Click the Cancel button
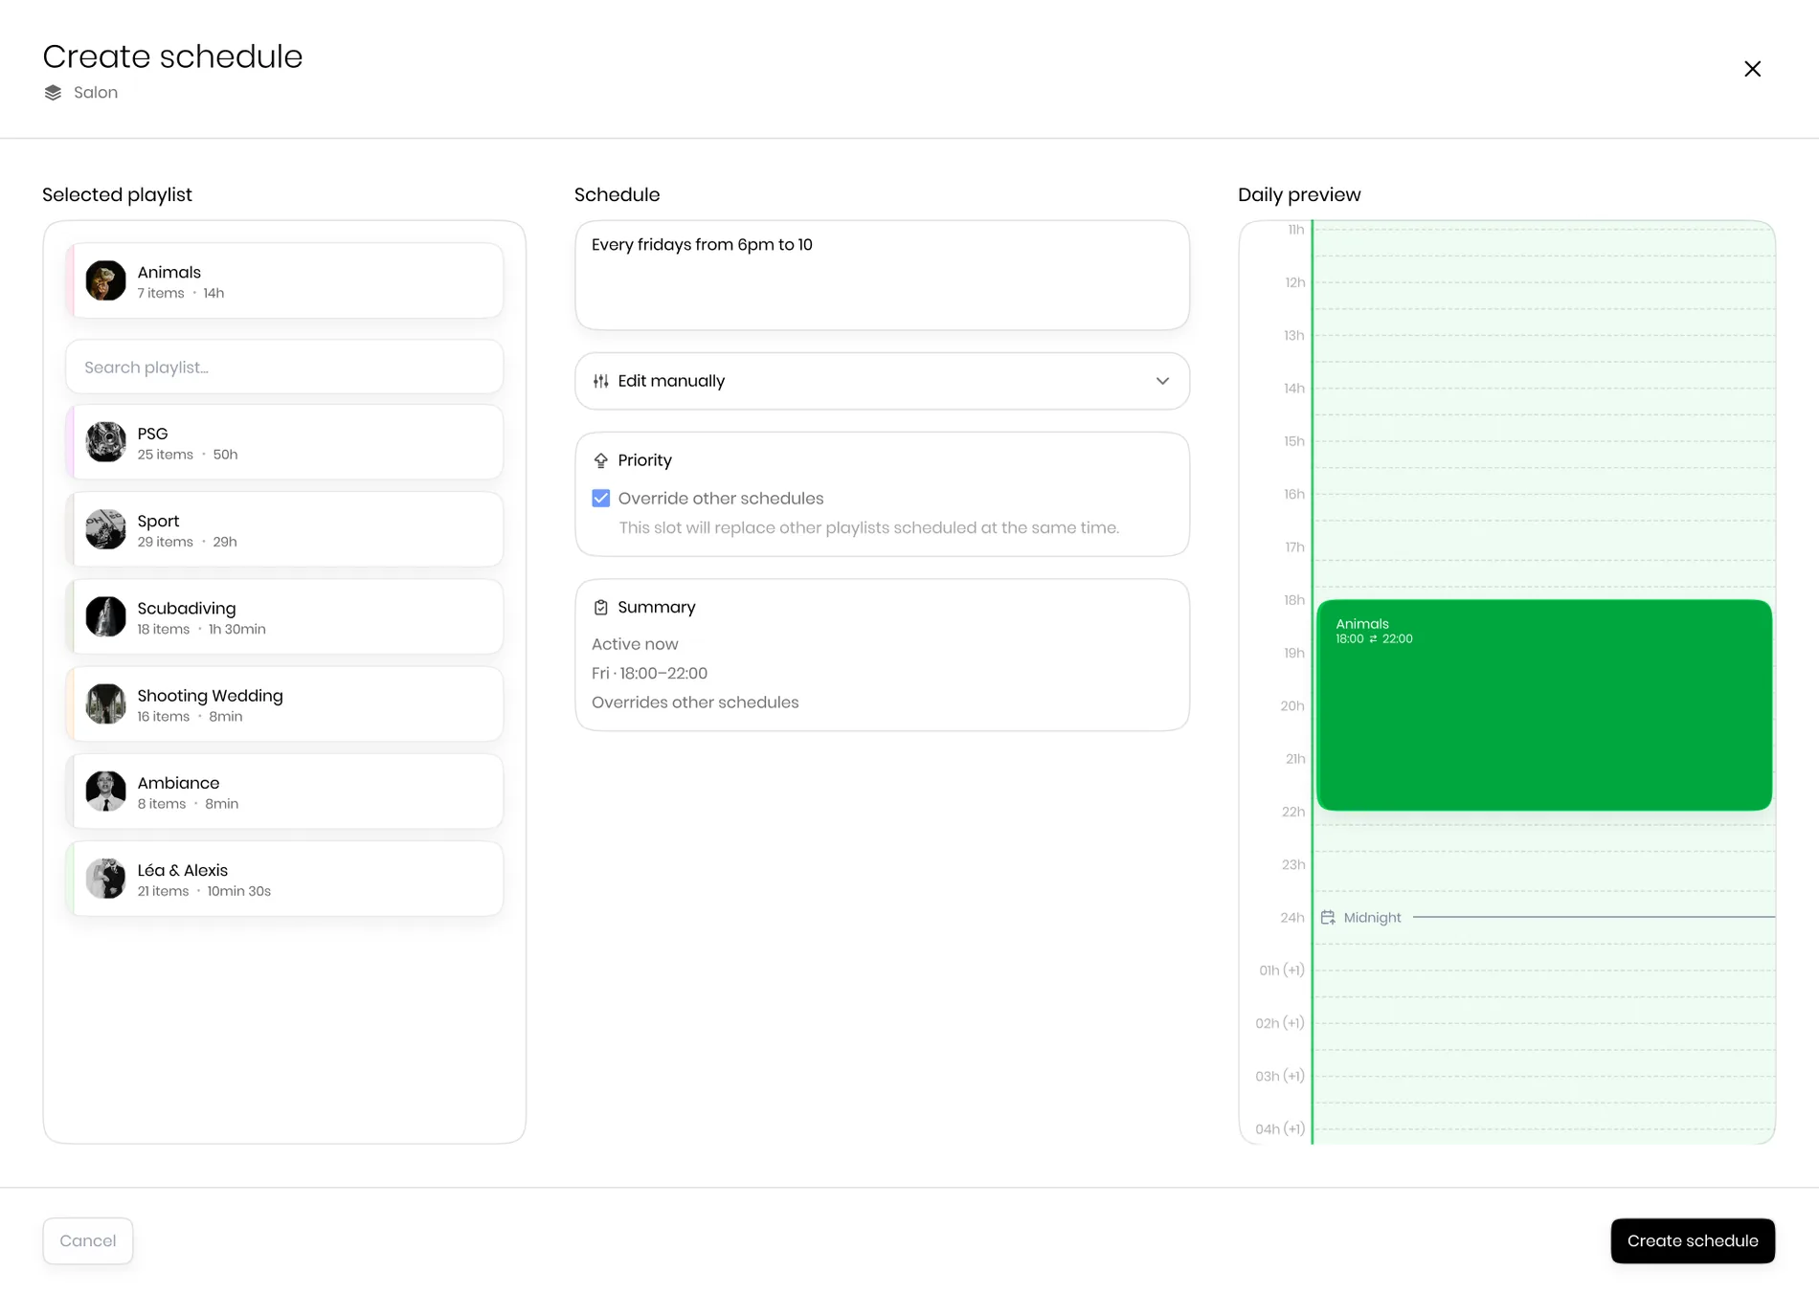Image resolution: width=1819 pixels, height=1294 pixels. pos(88,1241)
